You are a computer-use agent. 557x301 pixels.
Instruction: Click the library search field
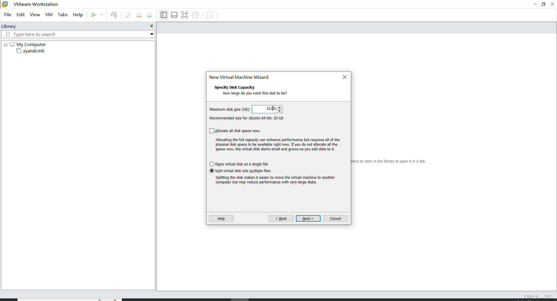pyautogui.click(x=78, y=34)
